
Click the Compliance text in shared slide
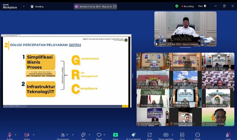(x=84, y=89)
